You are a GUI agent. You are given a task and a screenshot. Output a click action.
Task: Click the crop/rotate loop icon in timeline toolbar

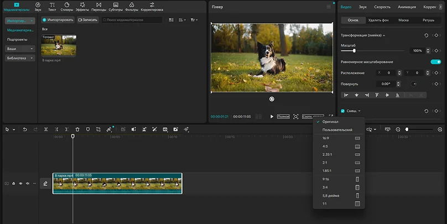[98, 129]
